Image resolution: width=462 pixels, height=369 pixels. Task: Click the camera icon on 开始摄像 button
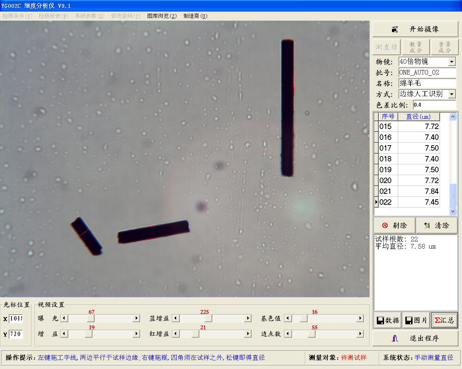click(x=395, y=29)
